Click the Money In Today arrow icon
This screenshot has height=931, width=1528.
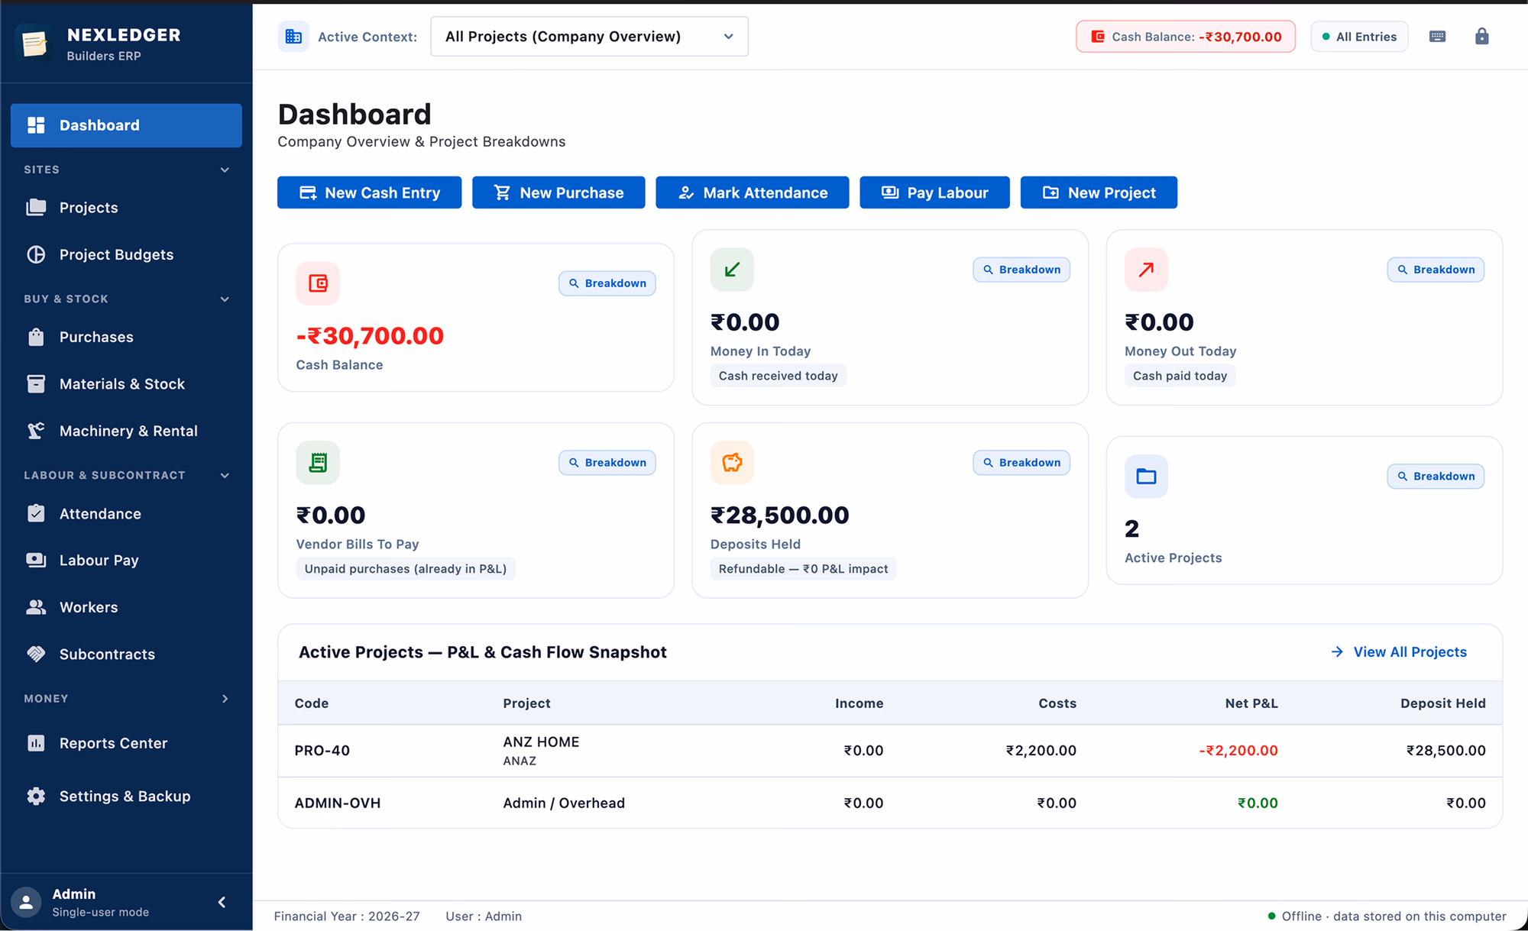732,270
